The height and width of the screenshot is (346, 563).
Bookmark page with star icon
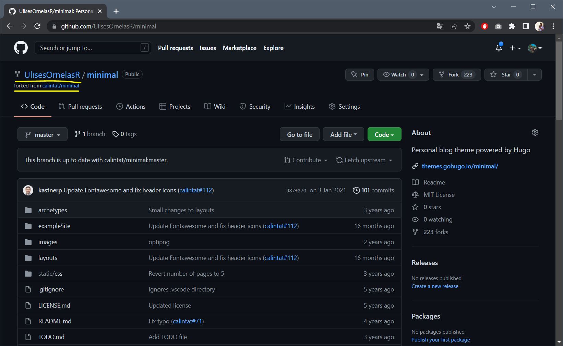click(x=467, y=26)
